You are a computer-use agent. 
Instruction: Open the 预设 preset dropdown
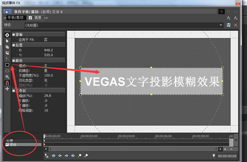[x=221, y=25]
